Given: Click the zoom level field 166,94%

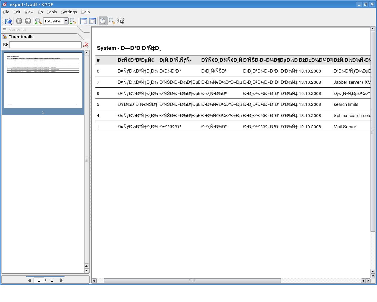Looking at the screenshot, I should tap(53, 21).
